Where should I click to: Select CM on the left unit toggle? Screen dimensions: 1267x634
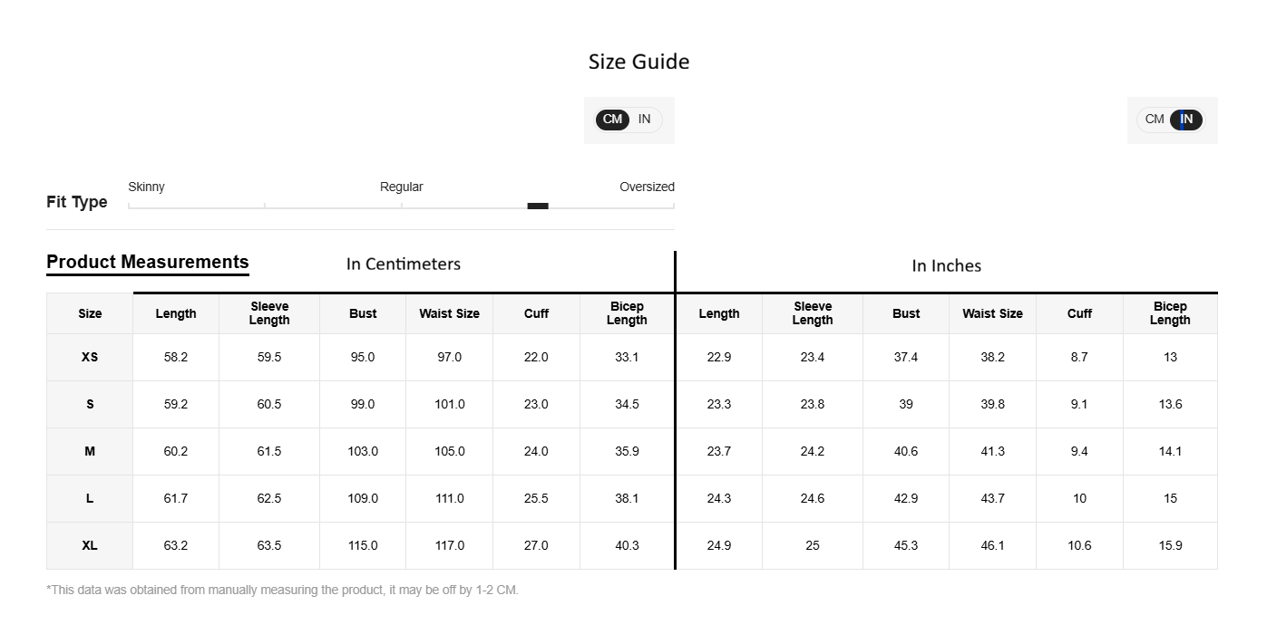pos(613,120)
